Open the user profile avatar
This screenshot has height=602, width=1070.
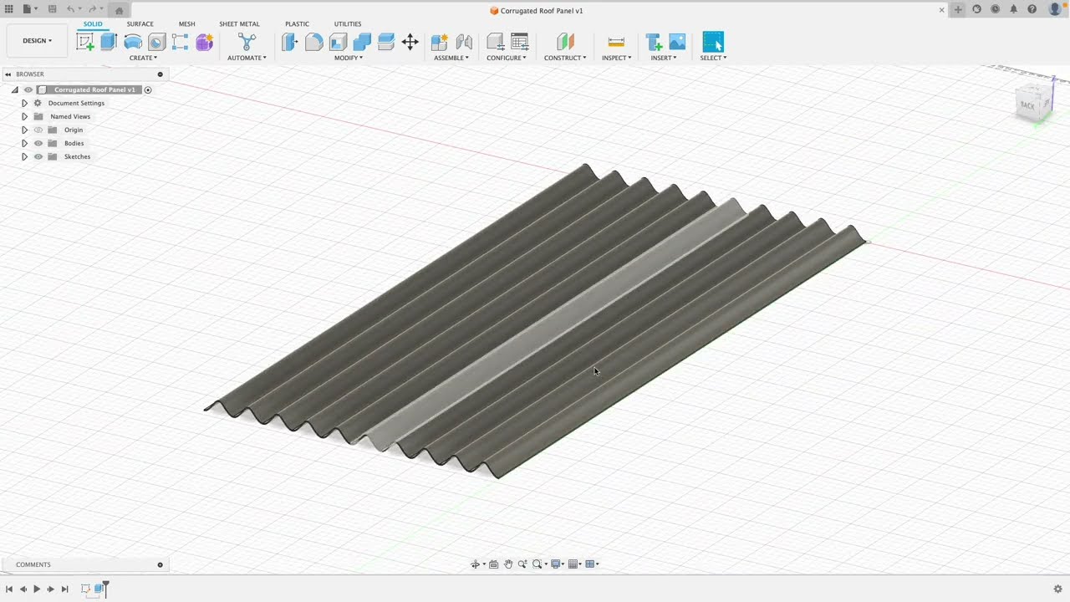coord(1054,9)
